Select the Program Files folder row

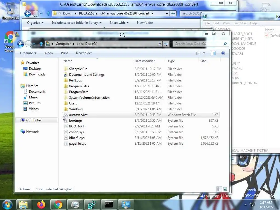(x=141, y=86)
